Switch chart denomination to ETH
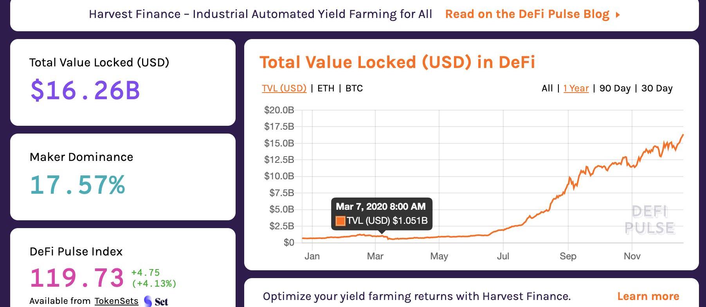 326,88
